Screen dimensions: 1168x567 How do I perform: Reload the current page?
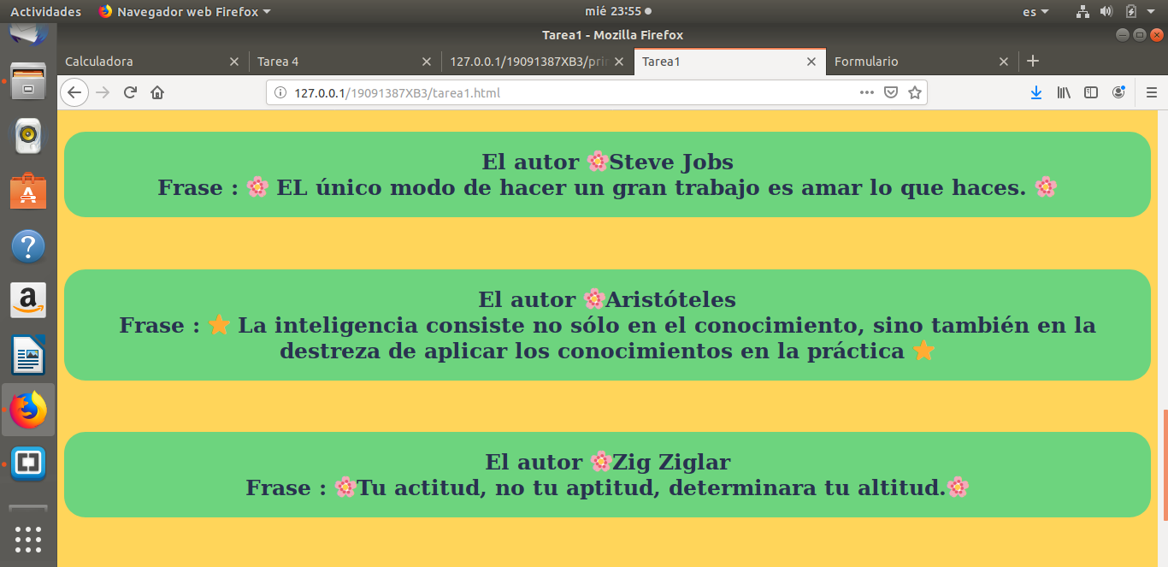[x=130, y=92]
